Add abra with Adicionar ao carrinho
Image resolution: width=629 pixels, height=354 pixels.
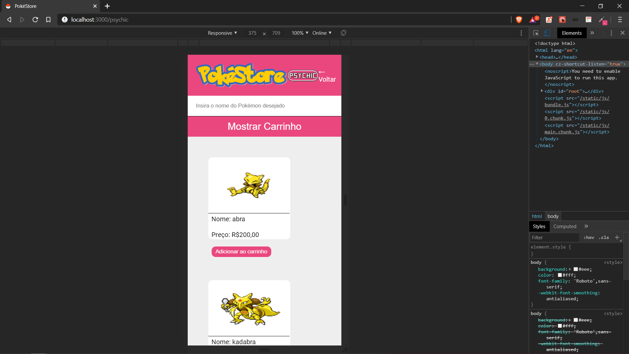click(241, 251)
